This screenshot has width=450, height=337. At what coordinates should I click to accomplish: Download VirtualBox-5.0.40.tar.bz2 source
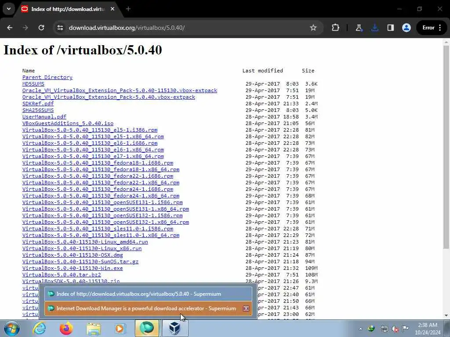[62, 275]
